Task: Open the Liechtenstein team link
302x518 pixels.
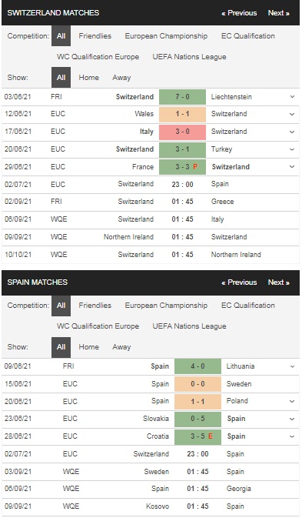Action: point(231,97)
